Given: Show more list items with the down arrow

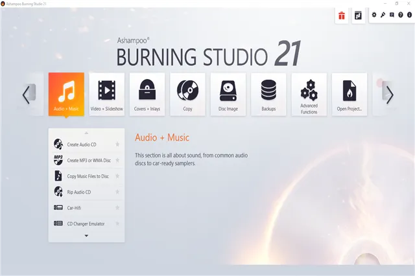Looking at the screenshot, I should click(86, 236).
